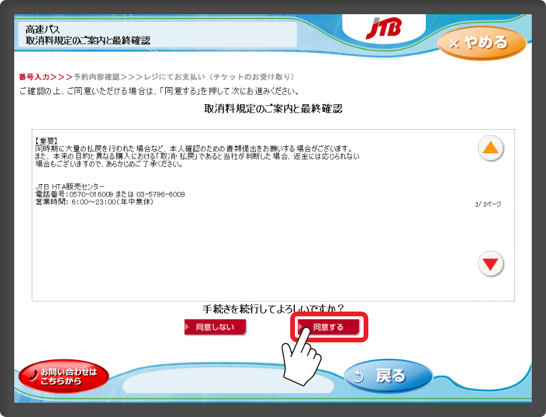Click the 営業時間 6:00～23:00 line
This screenshot has height=417, width=546.
[94, 202]
